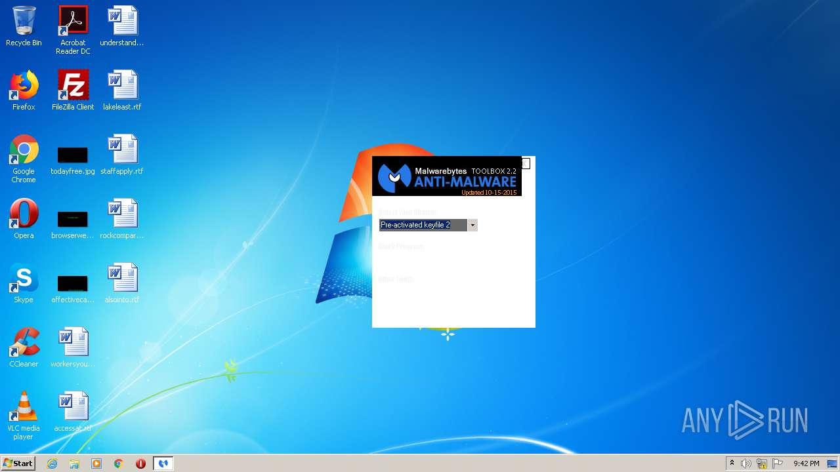Open Windows Explorer from taskbar
Image resolution: width=840 pixels, height=472 pixels.
[x=74, y=463]
